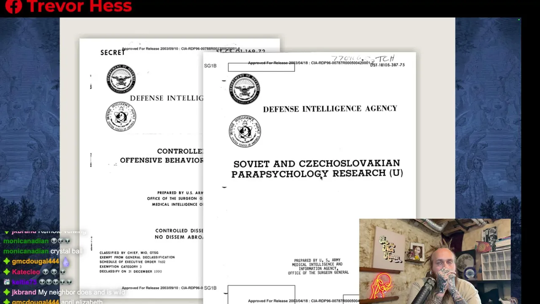The image size is (540, 304).
Task: Click the Department of Defense seal on the SECRET document
Action: tap(121, 79)
